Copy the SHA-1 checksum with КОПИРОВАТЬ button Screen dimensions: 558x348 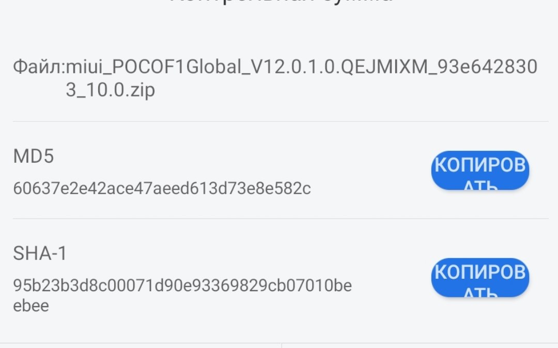(480, 277)
